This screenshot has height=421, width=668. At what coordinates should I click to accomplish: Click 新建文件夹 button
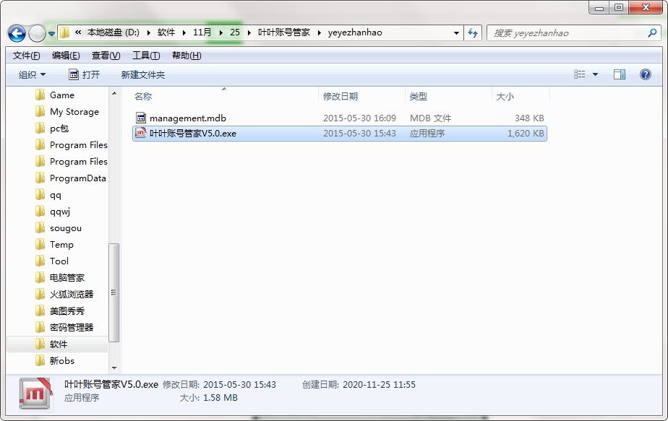142,75
